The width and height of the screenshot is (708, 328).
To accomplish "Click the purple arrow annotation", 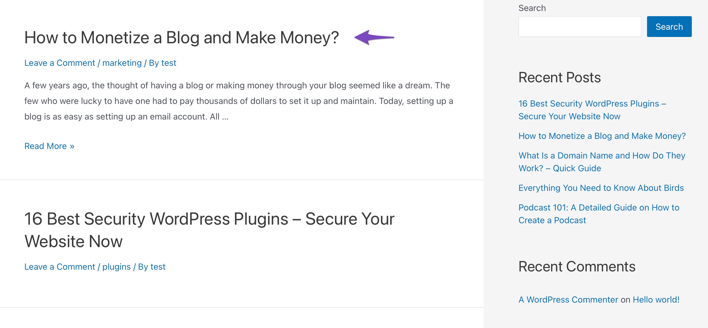I will (x=374, y=37).
